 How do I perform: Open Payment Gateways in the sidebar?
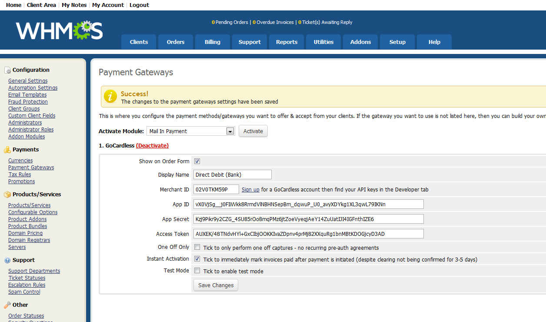pyautogui.click(x=31, y=168)
